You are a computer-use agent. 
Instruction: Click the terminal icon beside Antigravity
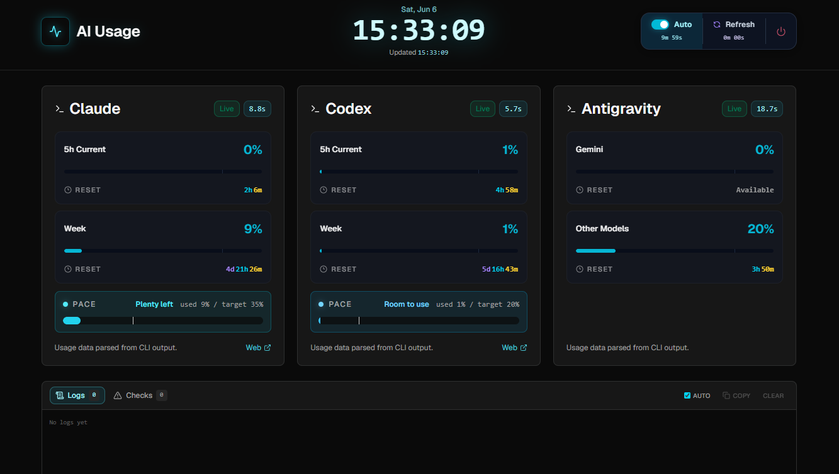point(571,109)
